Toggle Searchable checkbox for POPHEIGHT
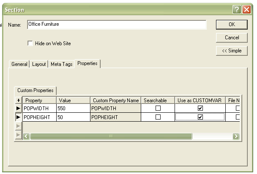 coord(158,117)
